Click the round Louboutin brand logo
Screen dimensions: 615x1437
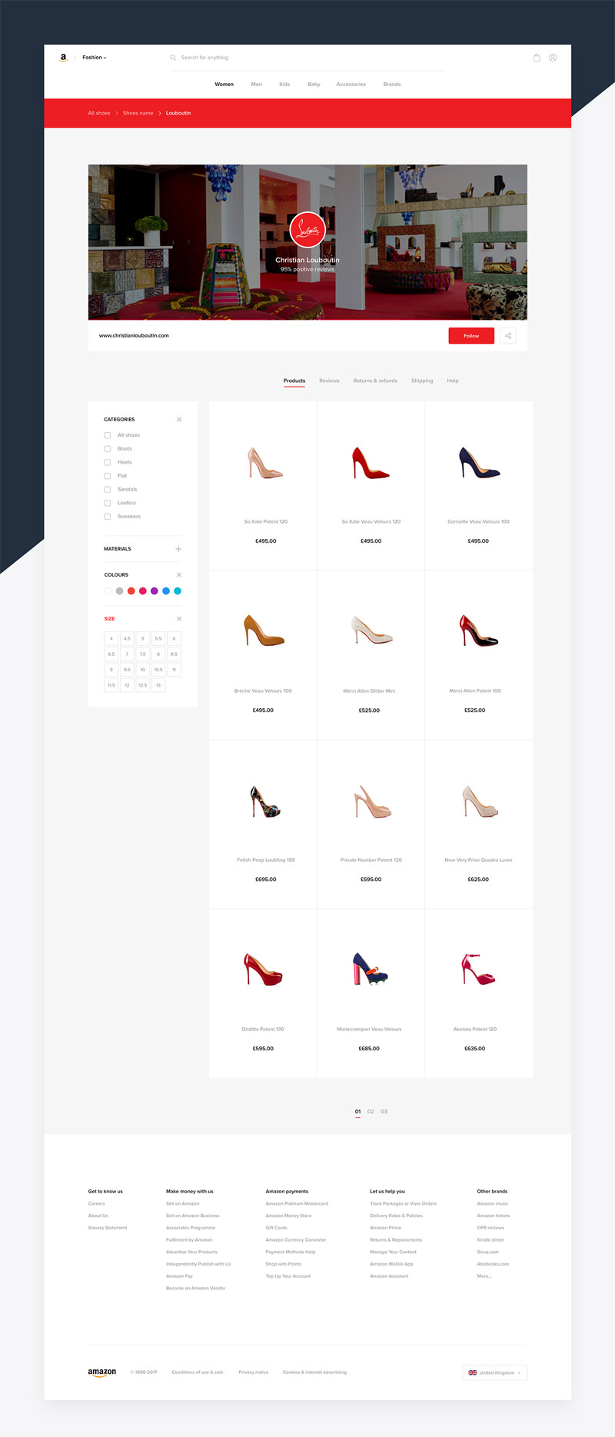(x=307, y=229)
